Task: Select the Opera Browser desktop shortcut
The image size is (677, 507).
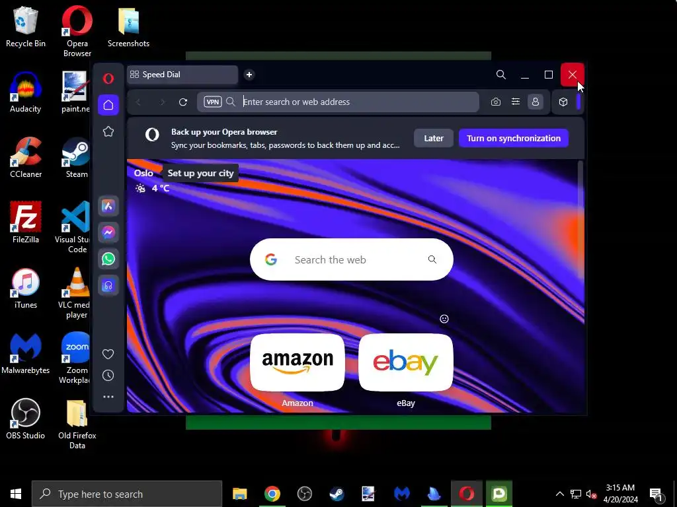Action: pyautogui.click(x=77, y=31)
